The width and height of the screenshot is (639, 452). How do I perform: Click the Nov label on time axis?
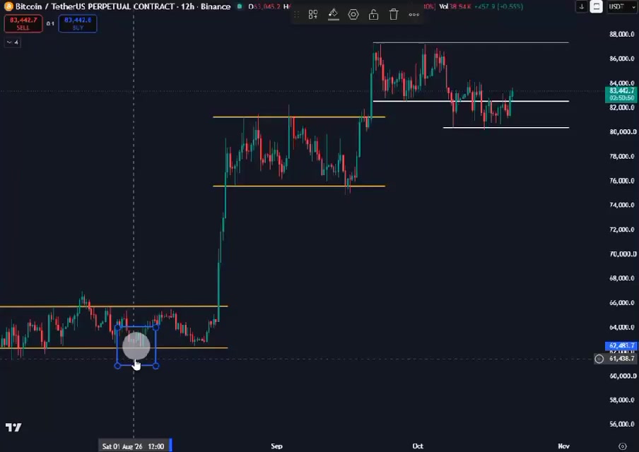[563, 446]
